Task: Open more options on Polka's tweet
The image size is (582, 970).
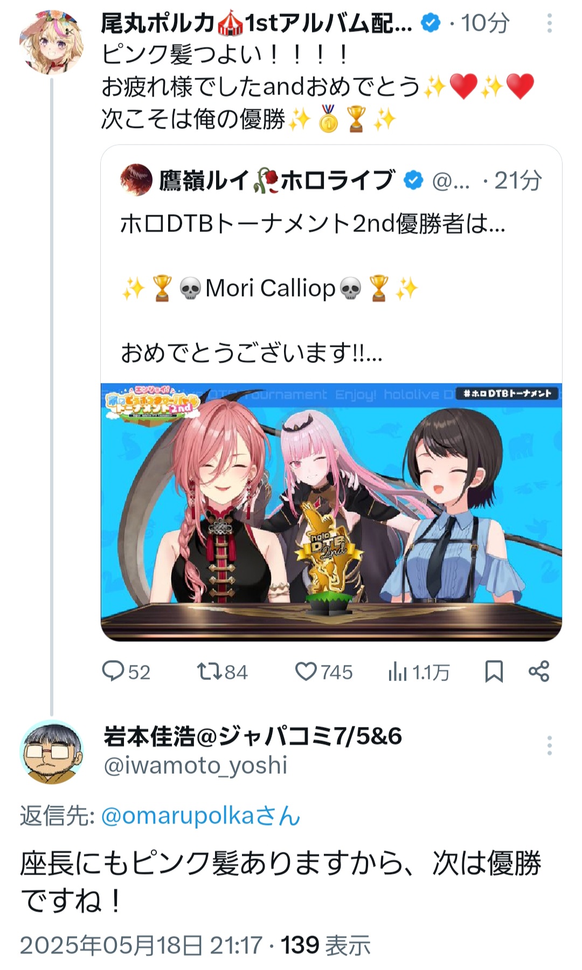Action: 549,23
